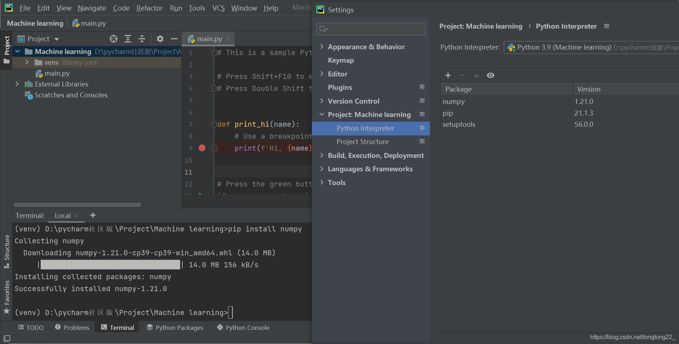Image resolution: width=679 pixels, height=344 pixels.
Task: Select Keymap in Settings
Action: tap(341, 60)
